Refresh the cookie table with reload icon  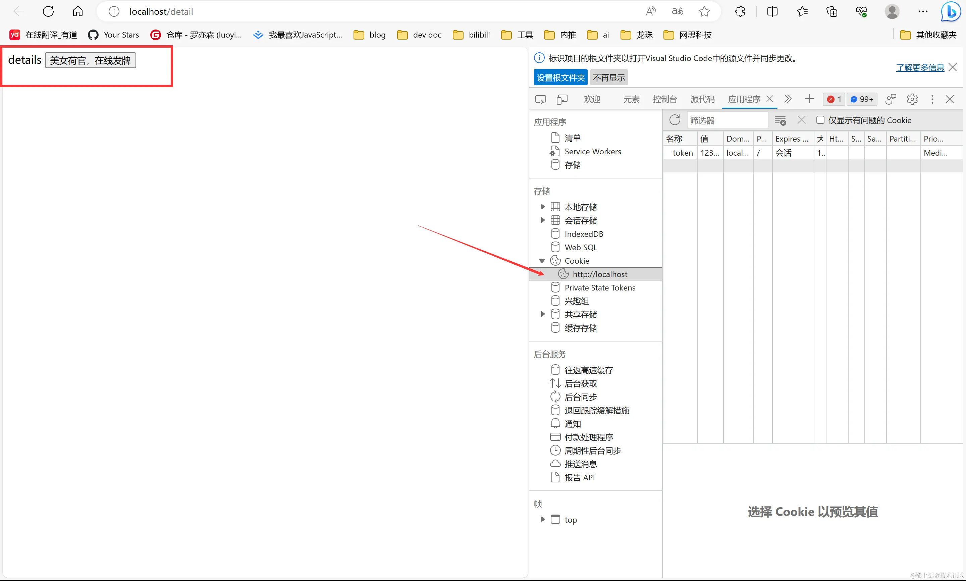(x=675, y=120)
